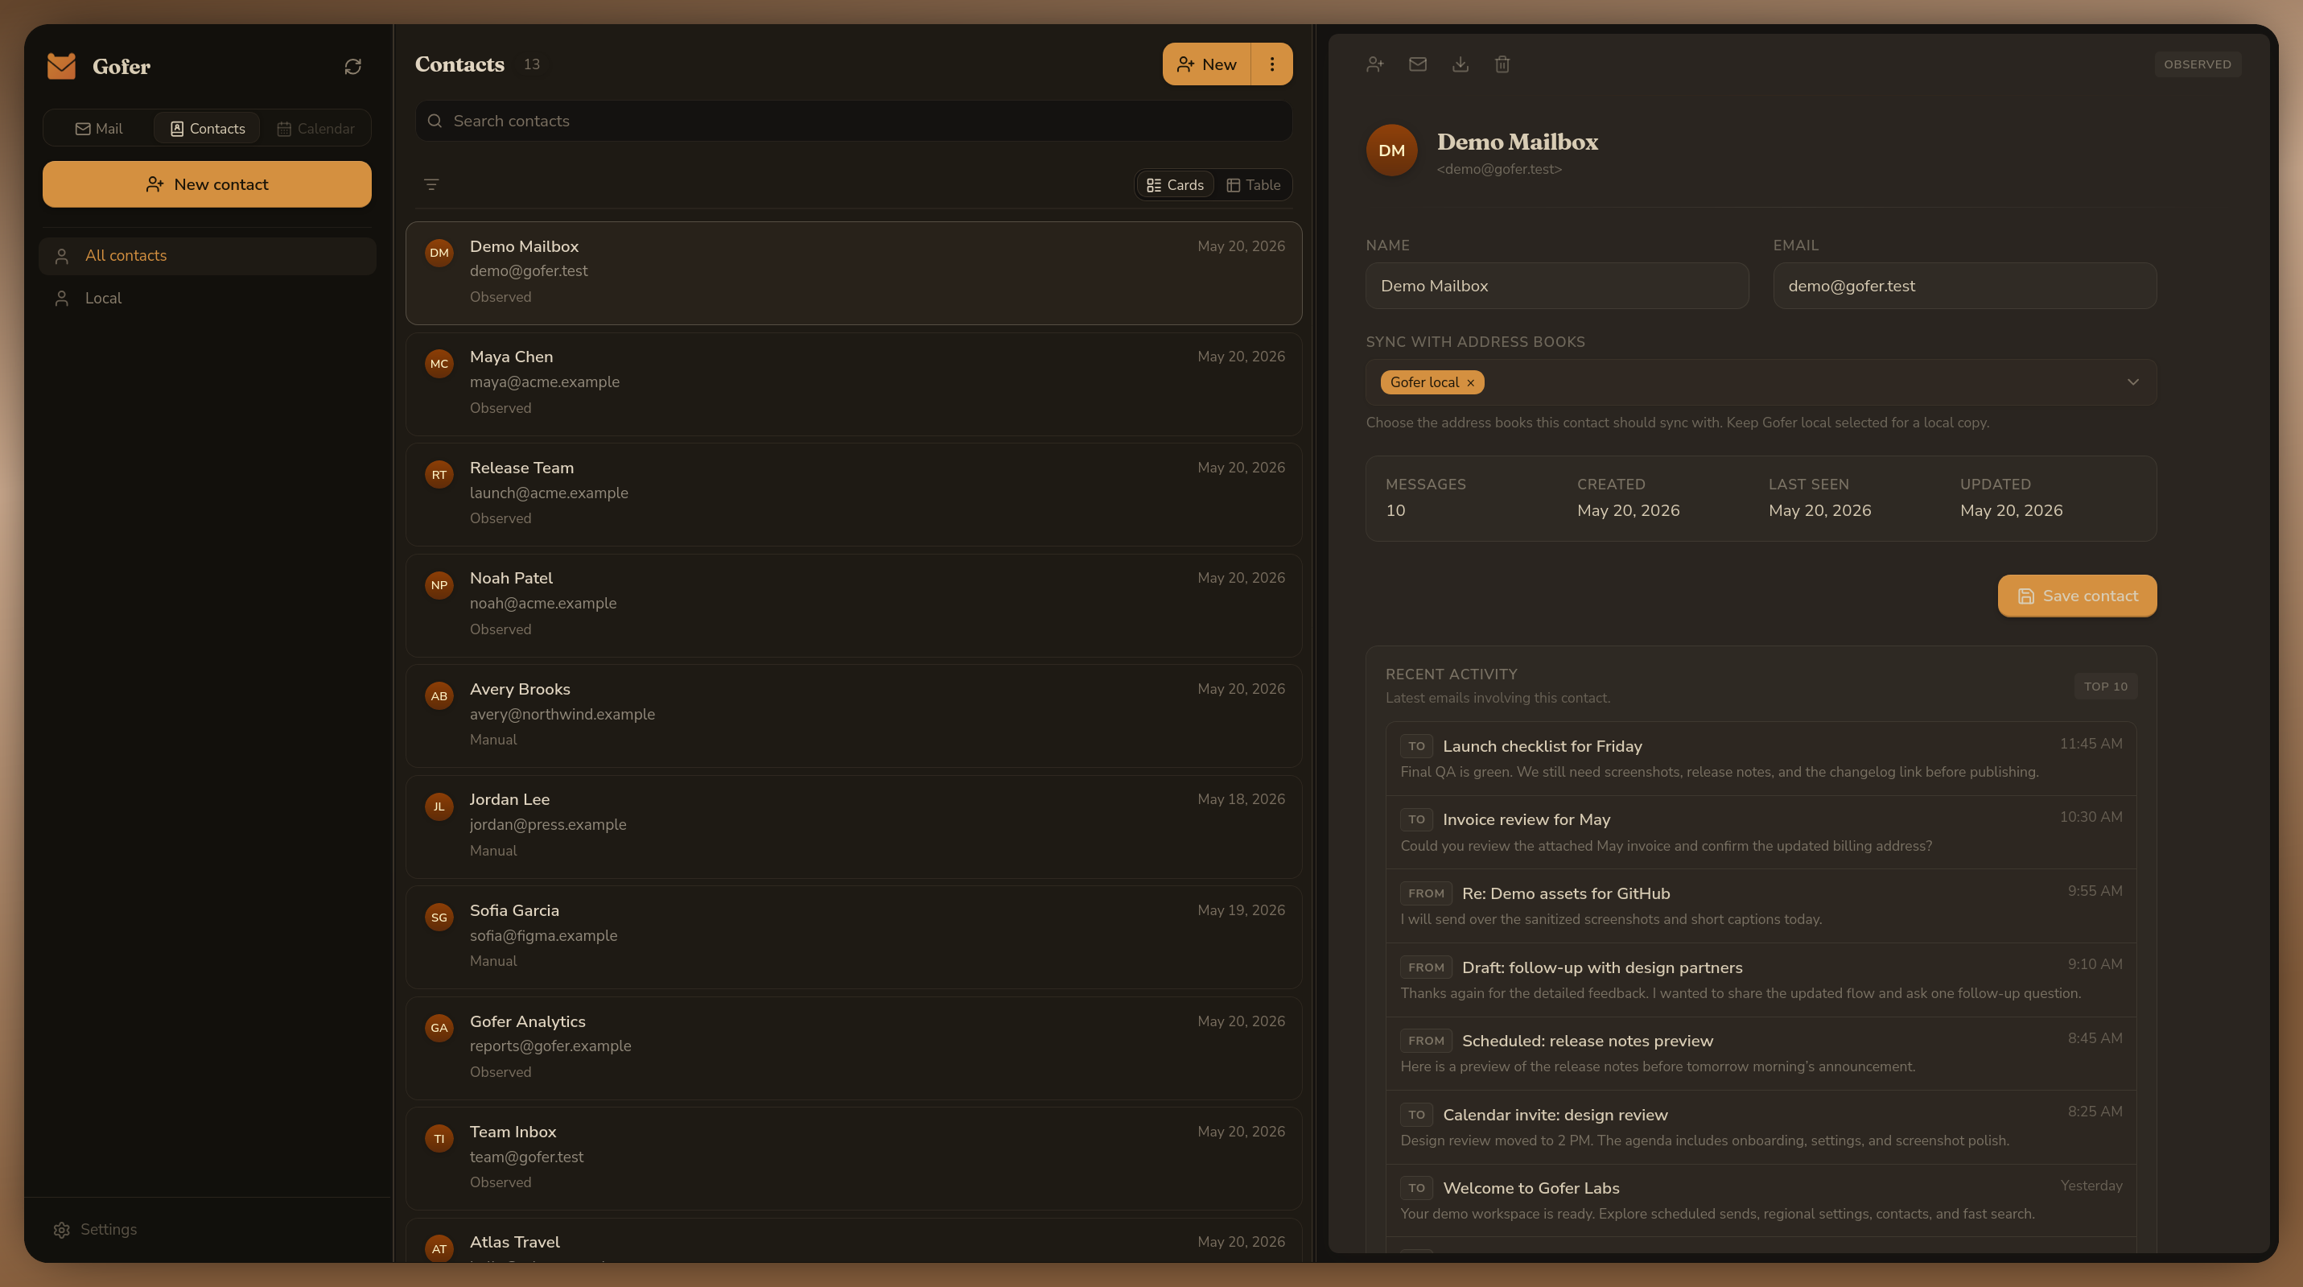Click the JL avatar for Jordan Lee
This screenshot has height=1287, width=2303.
pos(439,806)
